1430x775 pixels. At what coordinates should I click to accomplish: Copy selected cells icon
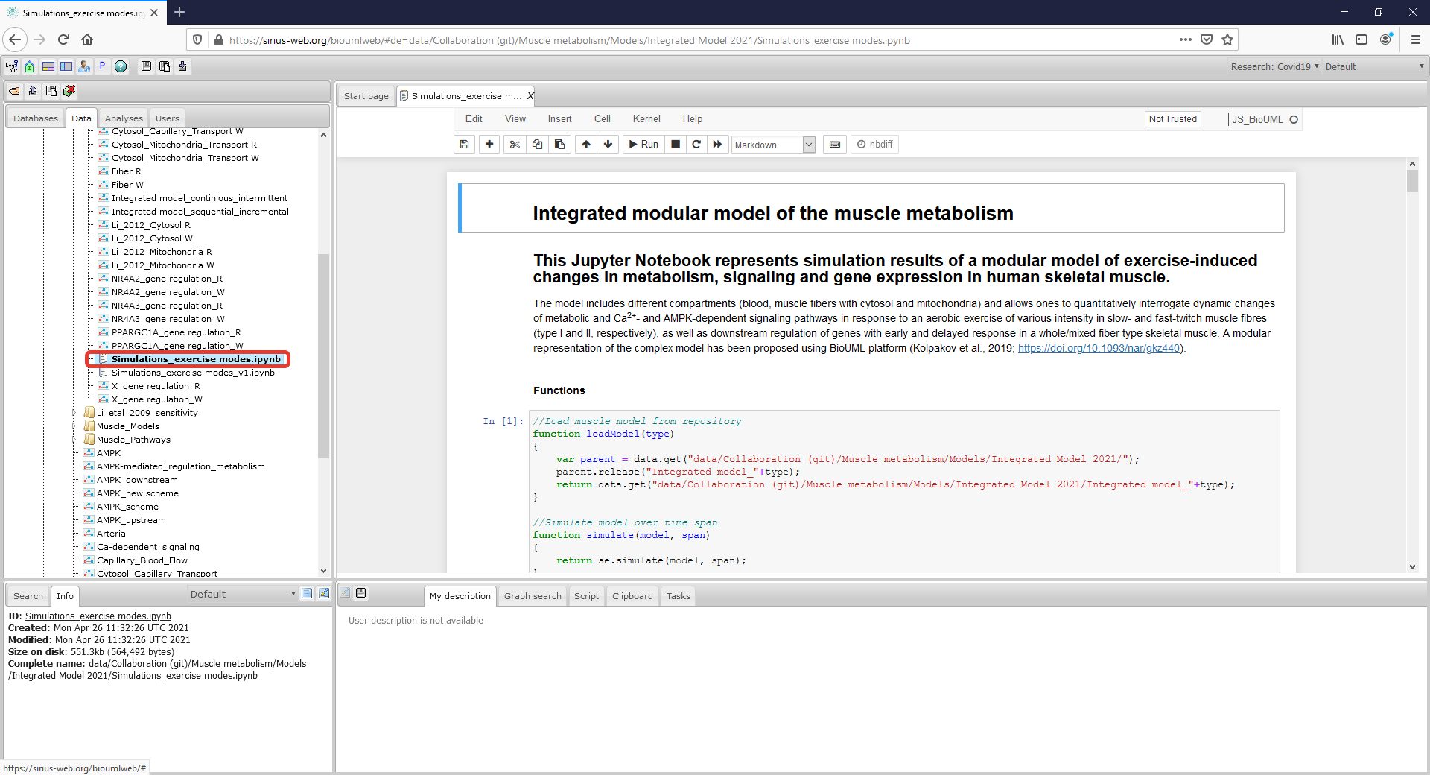(x=537, y=145)
